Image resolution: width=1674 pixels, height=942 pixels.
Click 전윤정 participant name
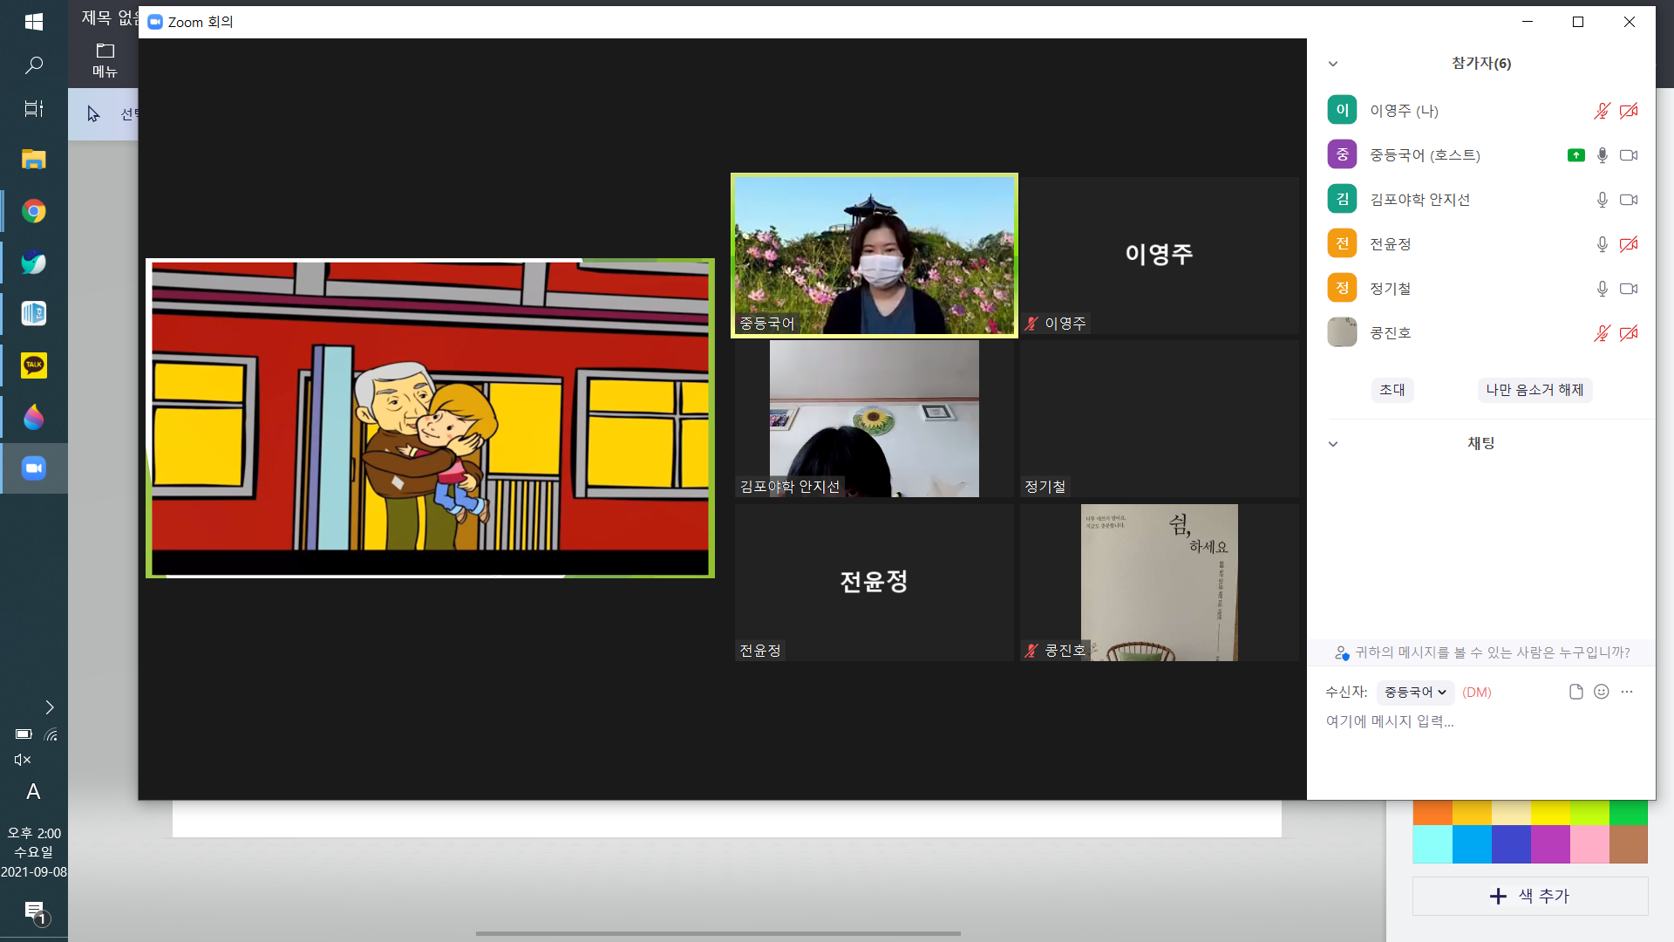(1390, 244)
